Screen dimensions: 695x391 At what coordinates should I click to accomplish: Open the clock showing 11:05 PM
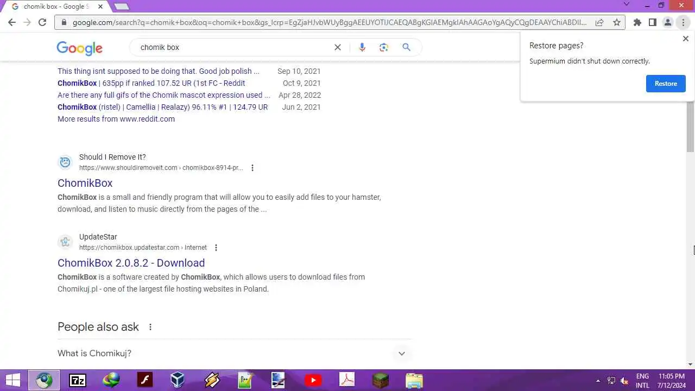pos(672,381)
